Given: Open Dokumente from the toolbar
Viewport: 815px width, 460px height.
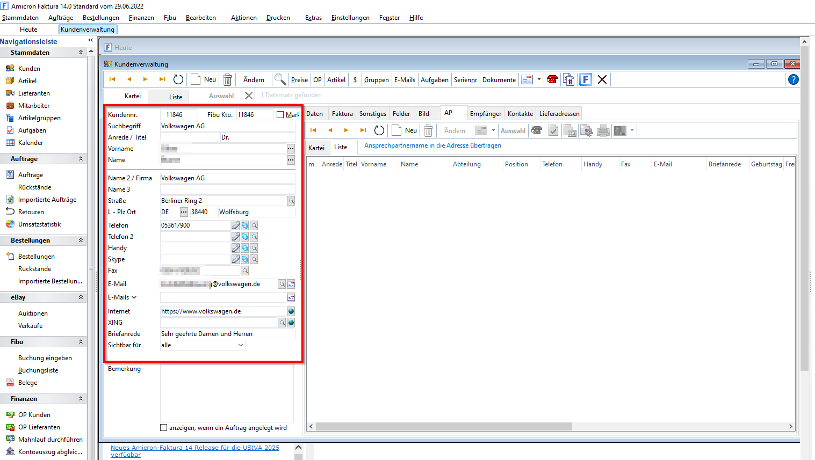Looking at the screenshot, I should [x=499, y=79].
